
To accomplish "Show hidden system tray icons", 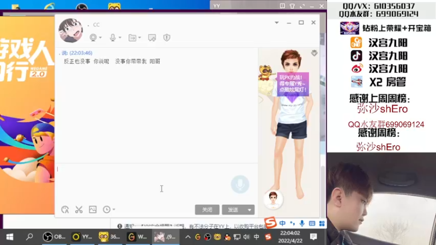I will (188, 237).
